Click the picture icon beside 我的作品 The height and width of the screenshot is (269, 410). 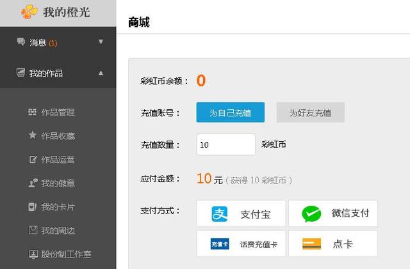tap(20, 73)
